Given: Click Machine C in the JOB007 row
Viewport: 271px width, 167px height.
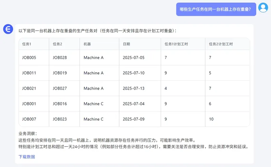Looking at the screenshot, I should pos(93,119).
